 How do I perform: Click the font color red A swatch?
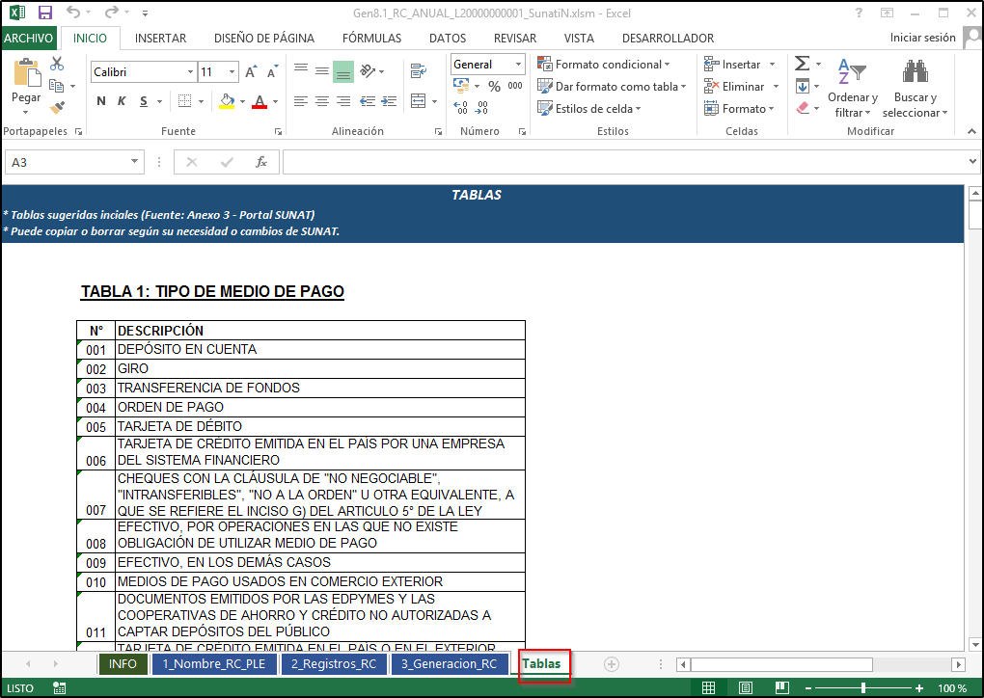tap(258, 101)
